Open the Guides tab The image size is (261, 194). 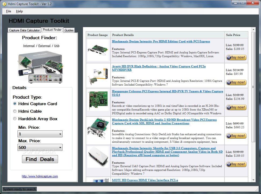(x=69, y=30)
